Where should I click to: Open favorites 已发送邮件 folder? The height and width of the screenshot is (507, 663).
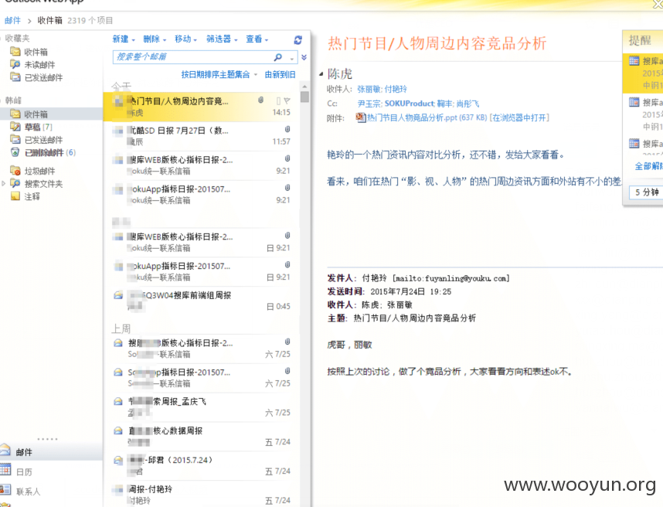[43, 77]
